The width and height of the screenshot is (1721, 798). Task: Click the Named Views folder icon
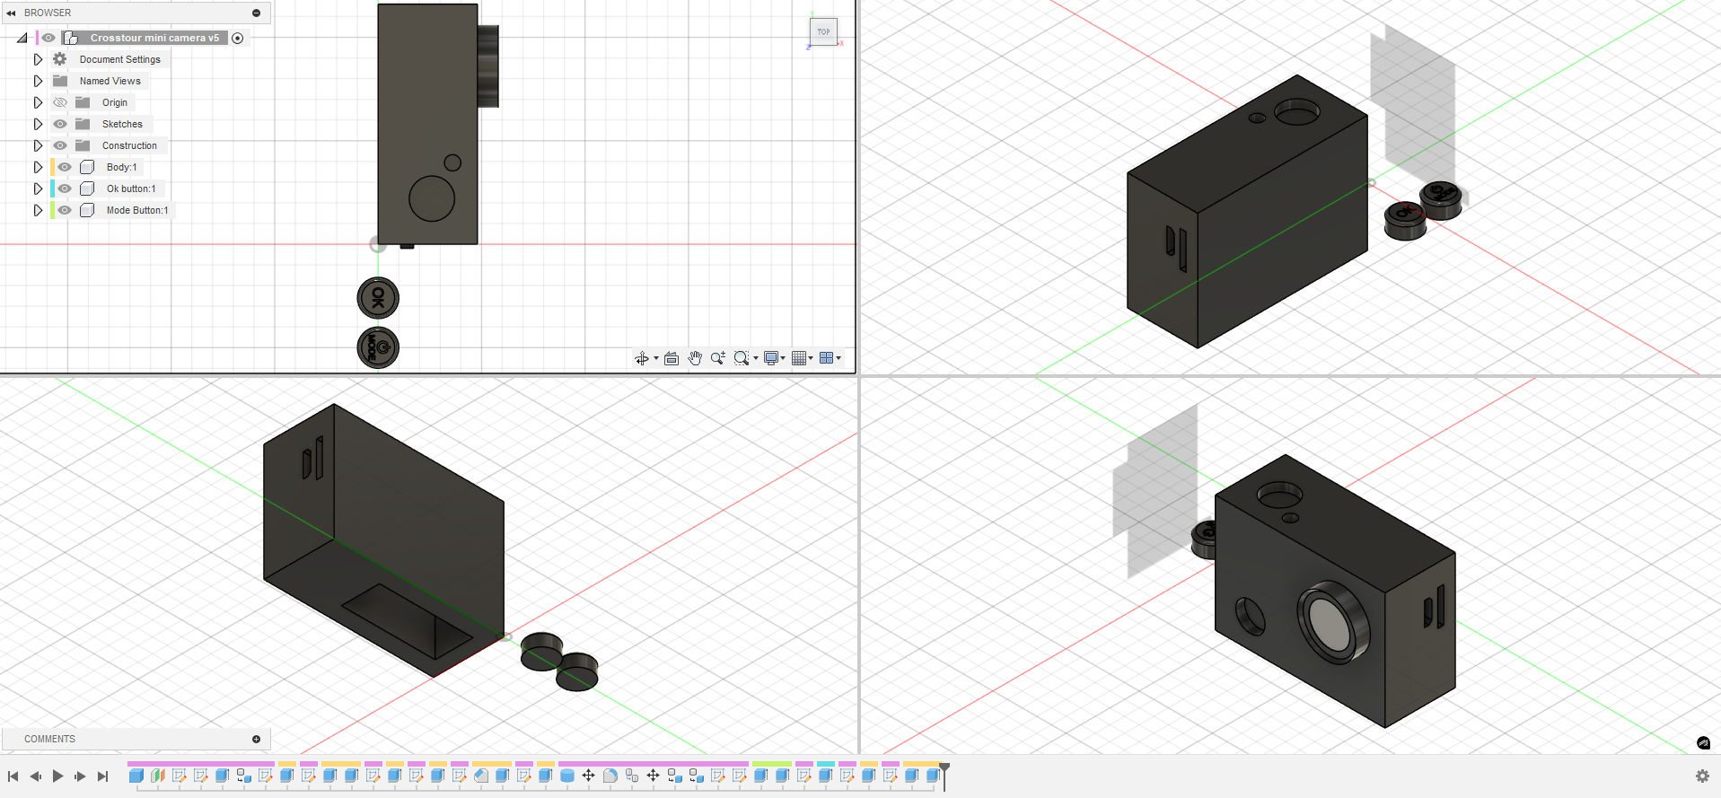click(60, 81)
